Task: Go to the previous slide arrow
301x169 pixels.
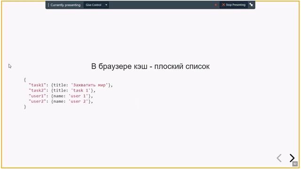Action: click(x=279, y=158)
